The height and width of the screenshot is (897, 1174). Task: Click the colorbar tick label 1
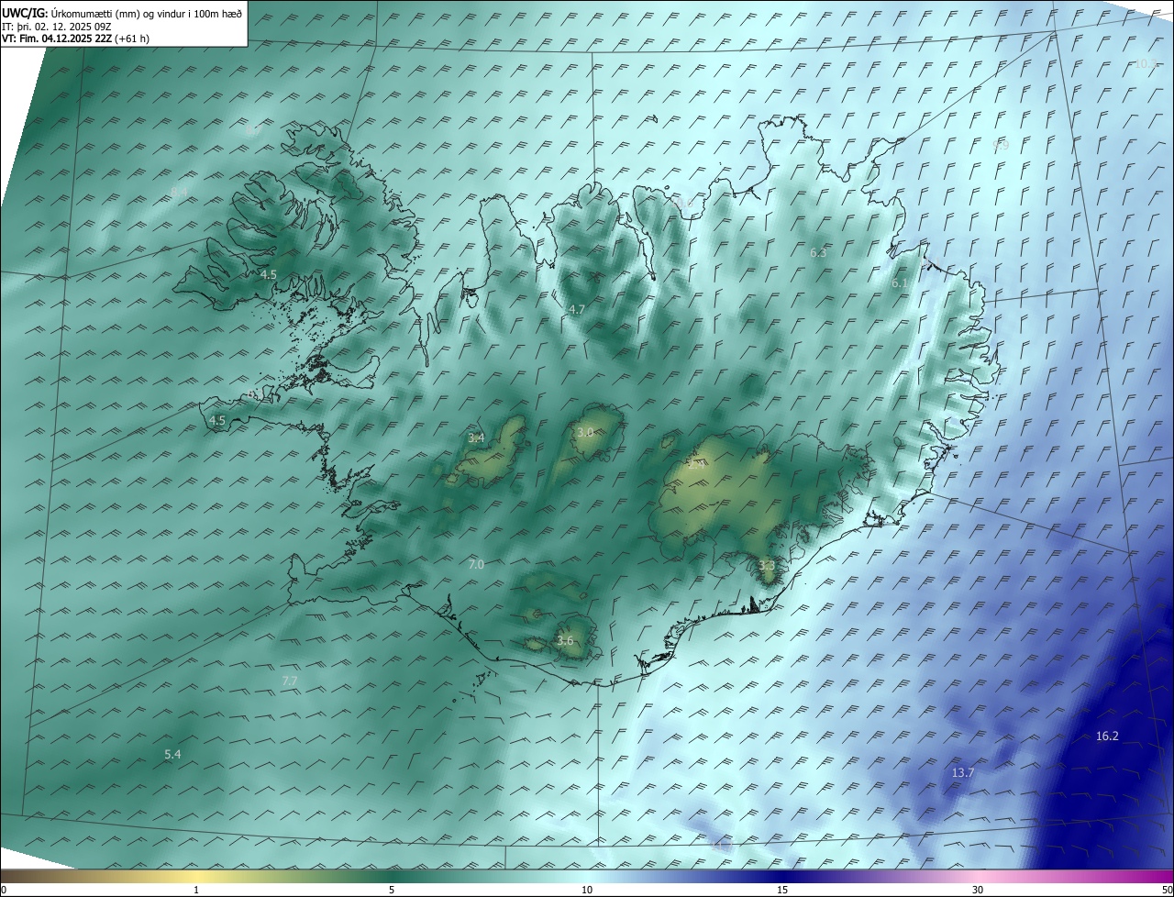pos(197,890)
